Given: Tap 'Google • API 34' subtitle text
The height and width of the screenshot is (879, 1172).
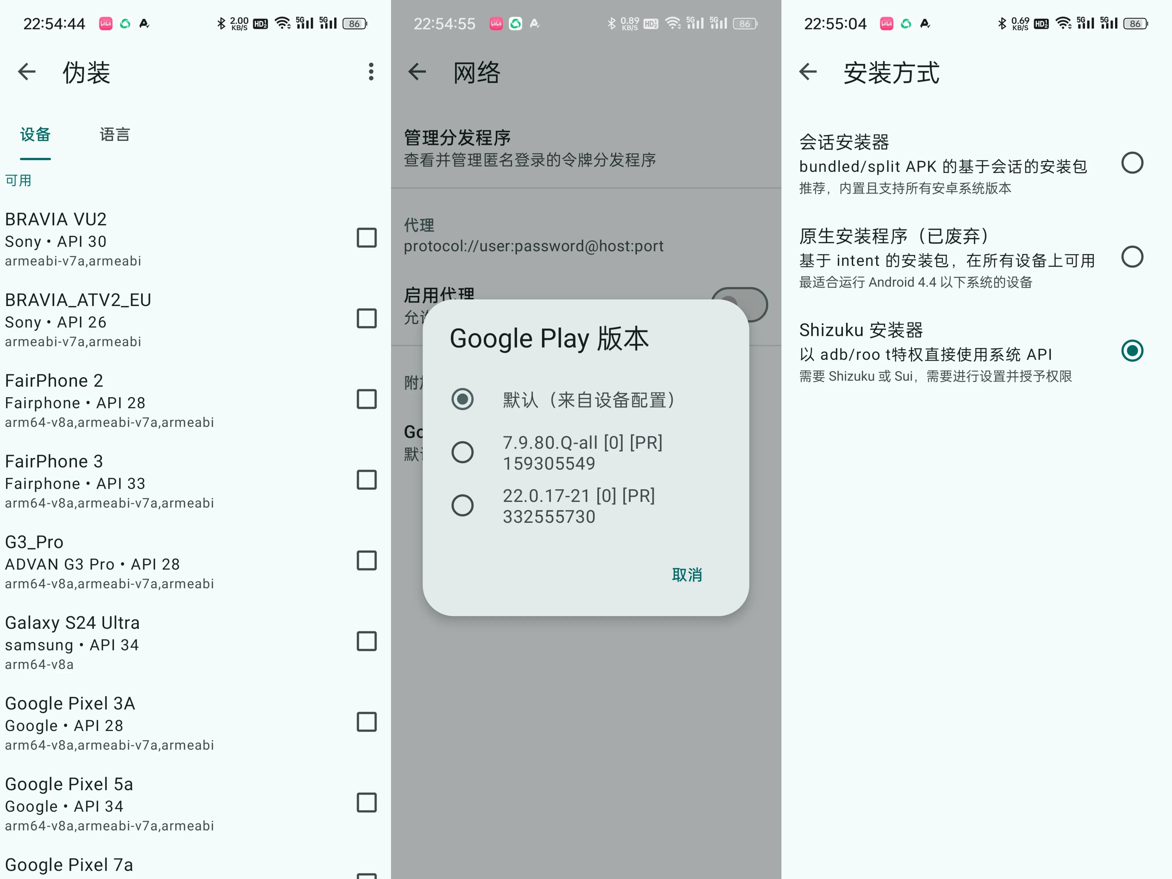Looking at the screenshot, I should coord(64,806).
